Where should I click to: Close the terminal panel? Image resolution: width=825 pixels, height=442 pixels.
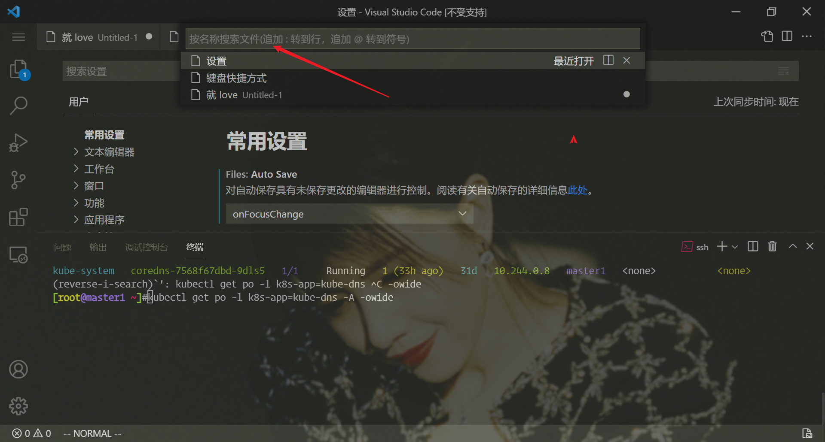click(x=810, y=246)
